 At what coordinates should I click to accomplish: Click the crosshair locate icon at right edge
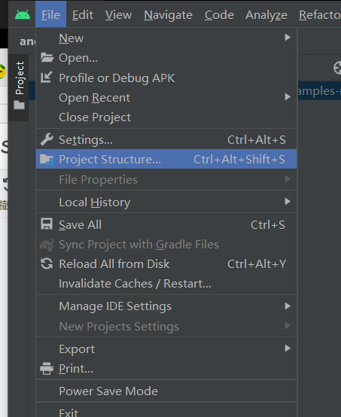pyautogui.click(x=337, y=68)
